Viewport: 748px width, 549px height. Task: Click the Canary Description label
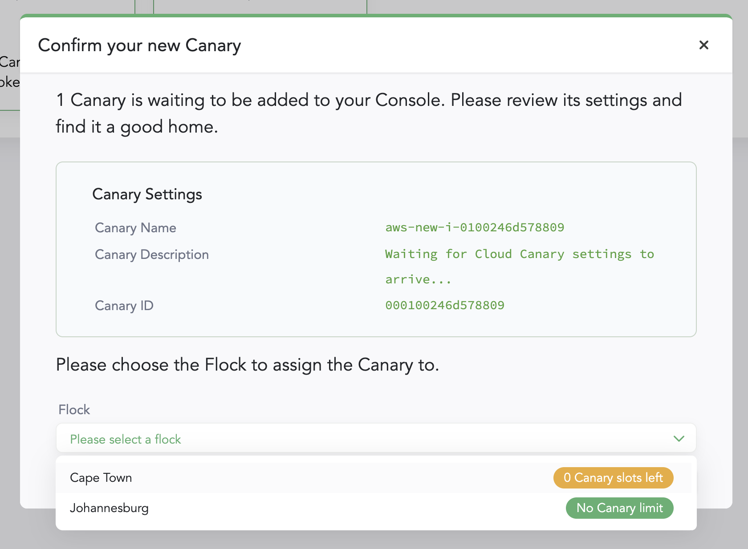pyautogui.click(x=151, y=254)
